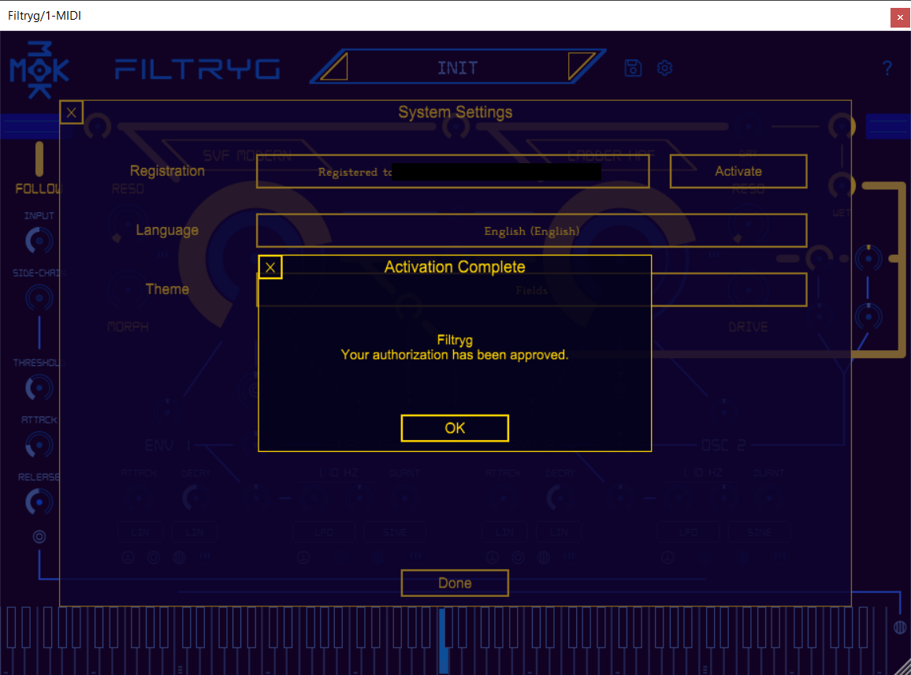Confirm activation with the OK button
This screenshot has width=911, height=675.
click(455, 428)
